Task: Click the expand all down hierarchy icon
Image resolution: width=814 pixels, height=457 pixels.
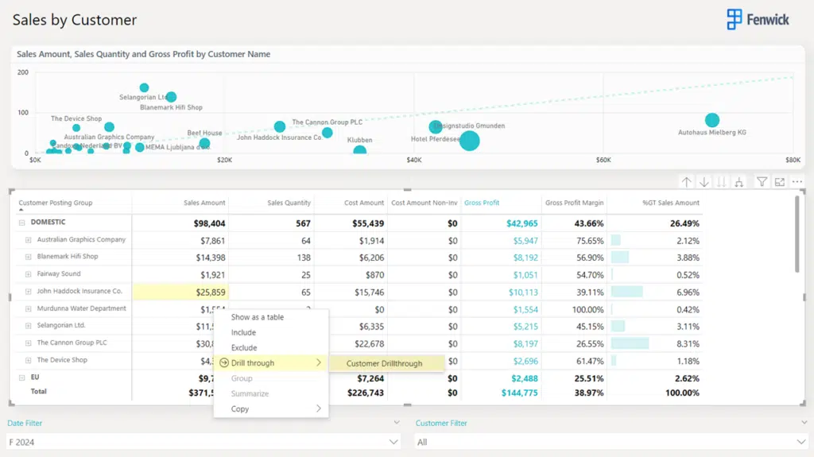Action: (739, 182)
